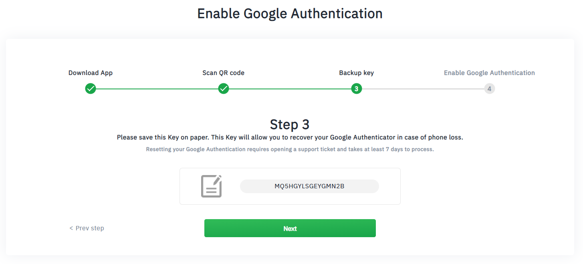The width and height of the screenshot is (583, 264).
Task: Click the left chevron beside Prev step
Action: coord(71,228)
